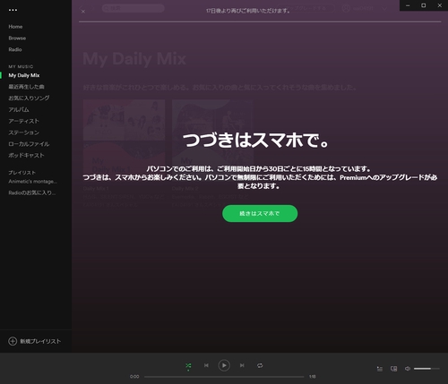Start playback with the play button
The image size is (448, 384).
[224, 365]
